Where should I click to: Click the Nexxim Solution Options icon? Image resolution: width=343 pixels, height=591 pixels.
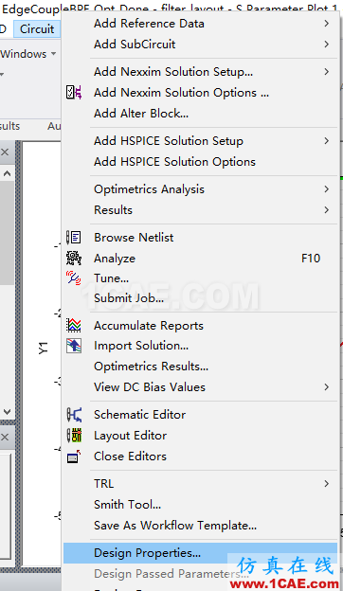74,93
